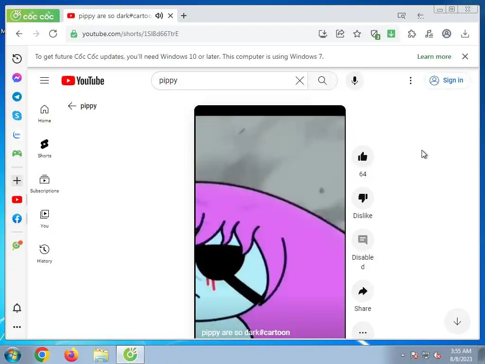This screenshot has height=364, width=485.
Task: Dismiss the Windows 7 update notice
Action: pos(465,56)
